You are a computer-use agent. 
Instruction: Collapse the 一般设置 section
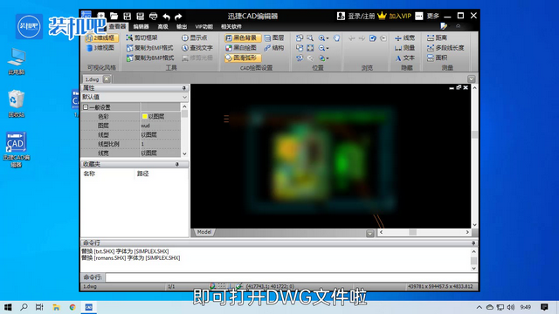coord(86,107)
